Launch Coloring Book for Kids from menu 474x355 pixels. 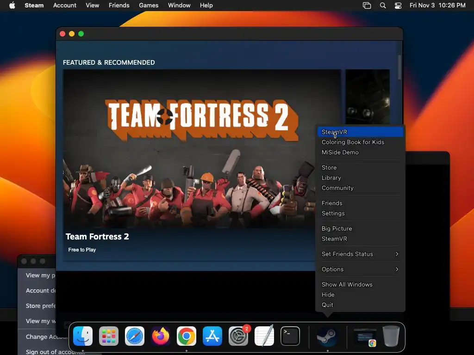click(x=360, y=142)
